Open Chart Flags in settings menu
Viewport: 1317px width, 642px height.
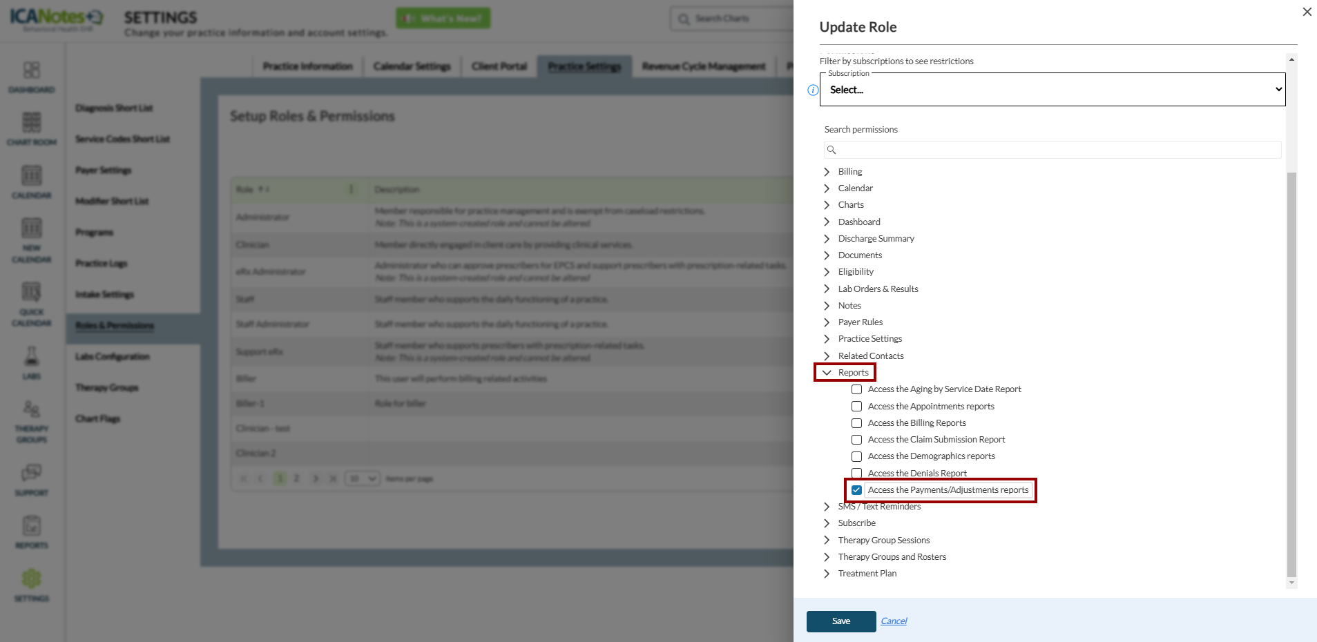(98, 419)
